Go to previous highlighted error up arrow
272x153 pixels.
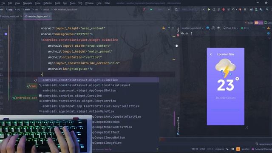pyautogui.click(x=169, y=28)
